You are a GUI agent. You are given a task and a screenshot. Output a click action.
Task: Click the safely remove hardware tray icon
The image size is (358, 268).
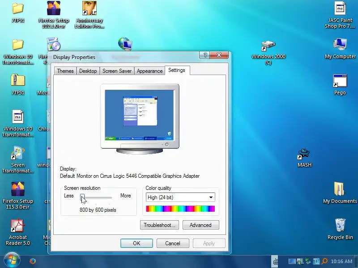click(x=308, y=261)
